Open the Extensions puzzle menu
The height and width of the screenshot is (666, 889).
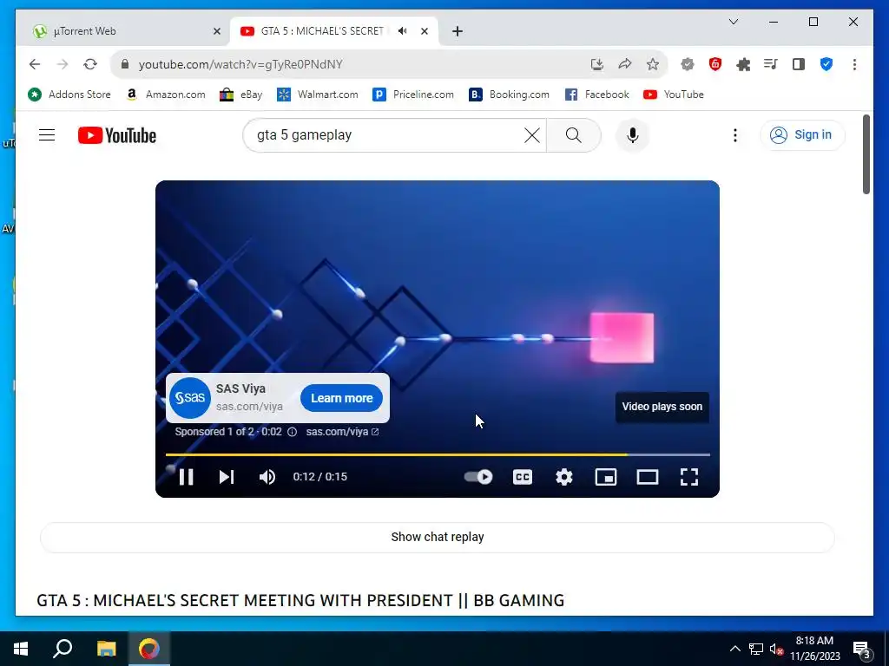[x=743, y=64]
